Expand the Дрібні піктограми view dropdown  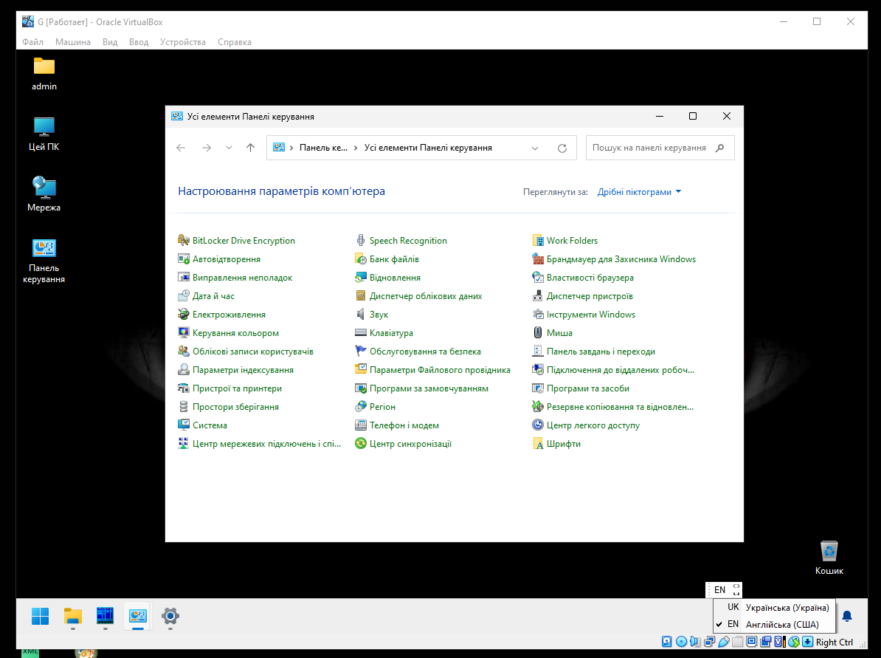click(639, 192)
